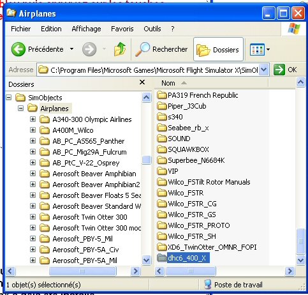Click the highlighted dhc6_400_X folder

pos(183,258)
